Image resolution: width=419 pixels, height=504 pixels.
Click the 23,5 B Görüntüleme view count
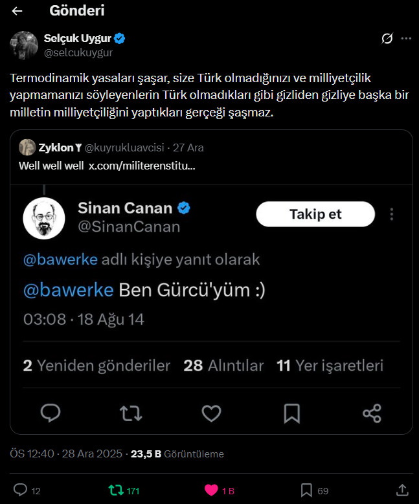coord(177,454)
